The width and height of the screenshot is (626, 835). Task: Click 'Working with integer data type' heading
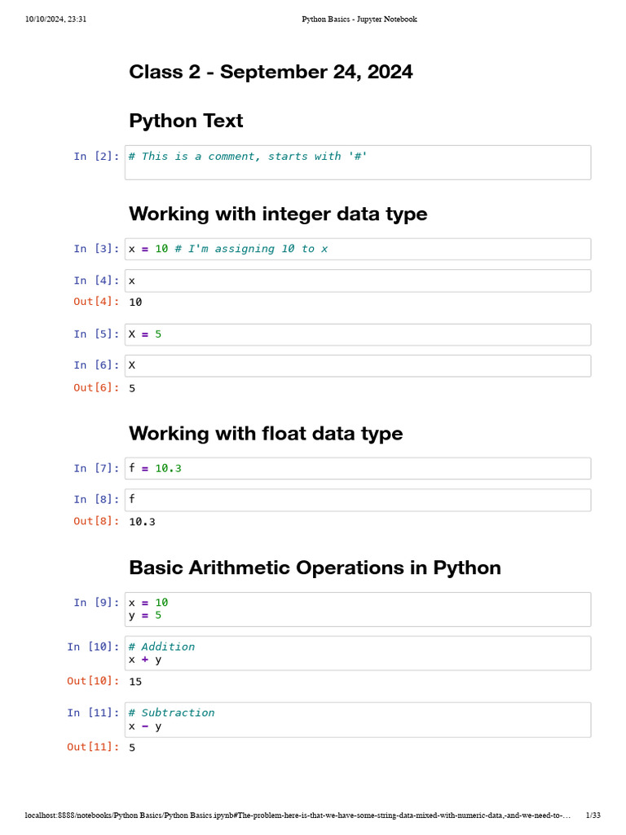[x=278, y=214]
